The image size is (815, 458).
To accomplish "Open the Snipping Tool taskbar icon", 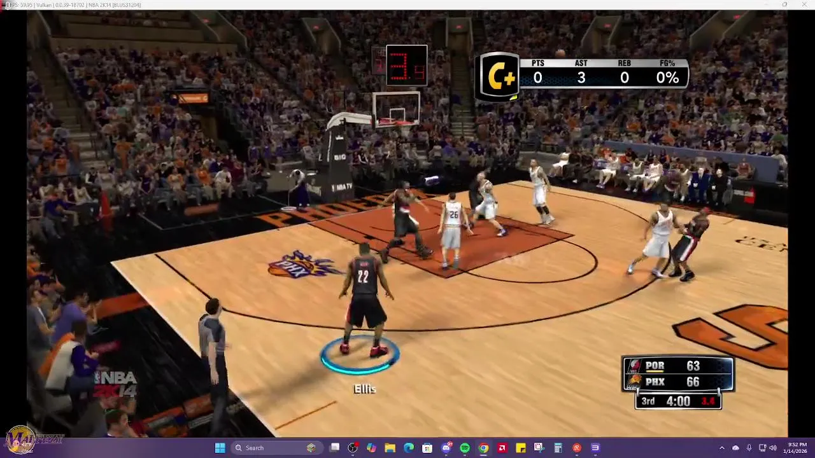I will [539, 448].
